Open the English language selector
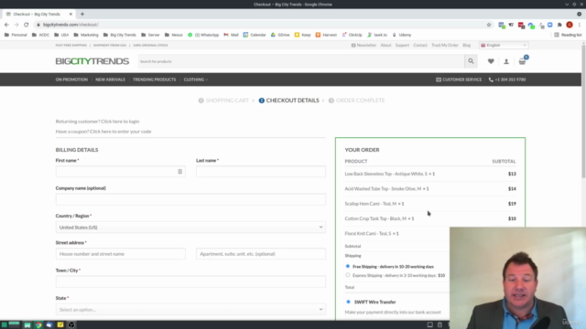586x329 pixels. coord(504,45)
